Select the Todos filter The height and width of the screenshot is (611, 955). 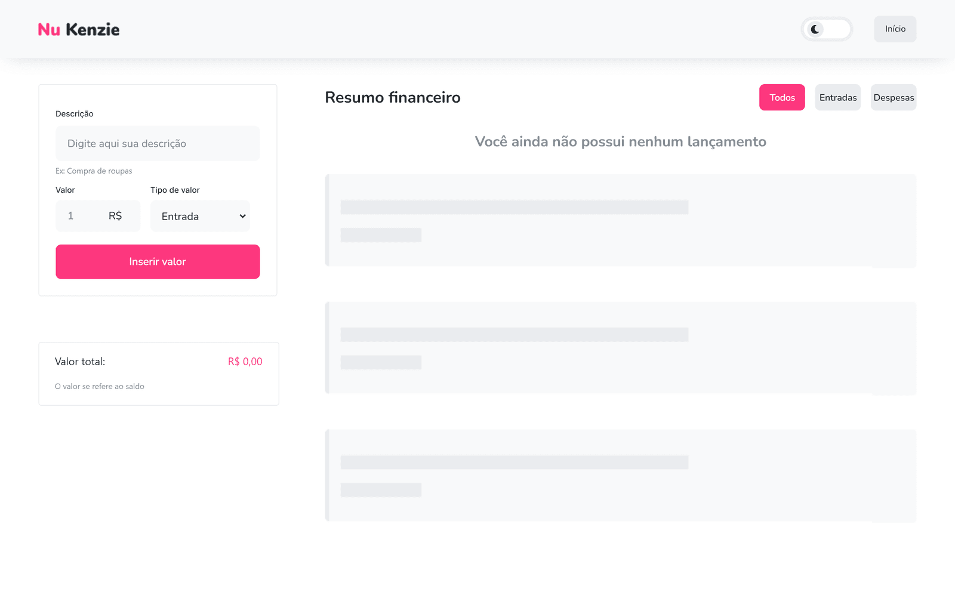pos(782,97)
